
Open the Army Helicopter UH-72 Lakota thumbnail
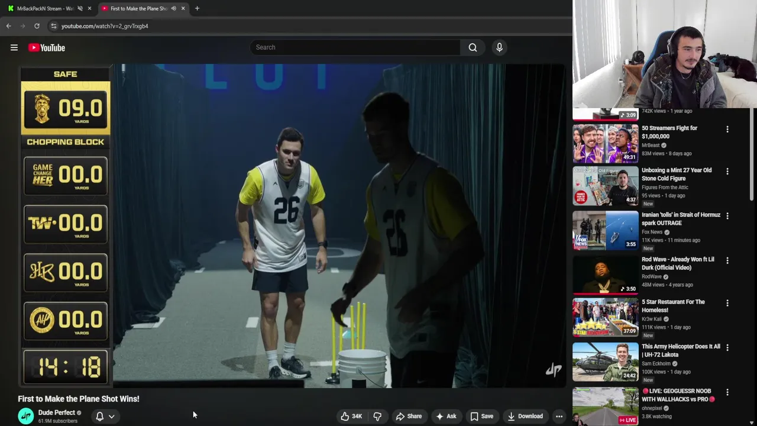coord(606,362)
